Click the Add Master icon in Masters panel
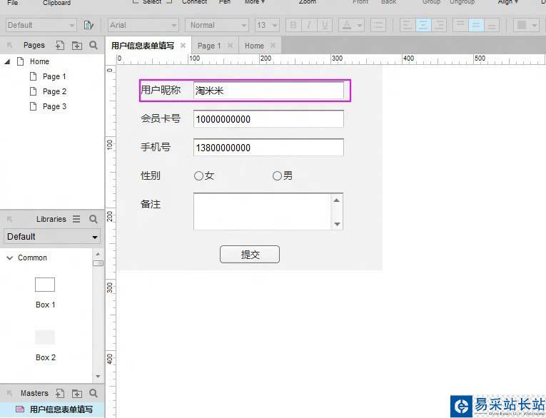546x418 pixels. (60, 393)
